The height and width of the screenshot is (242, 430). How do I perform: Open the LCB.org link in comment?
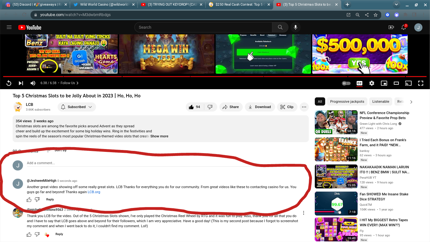pos(94,192)
